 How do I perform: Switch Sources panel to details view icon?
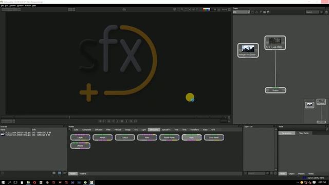coord(60,173)
